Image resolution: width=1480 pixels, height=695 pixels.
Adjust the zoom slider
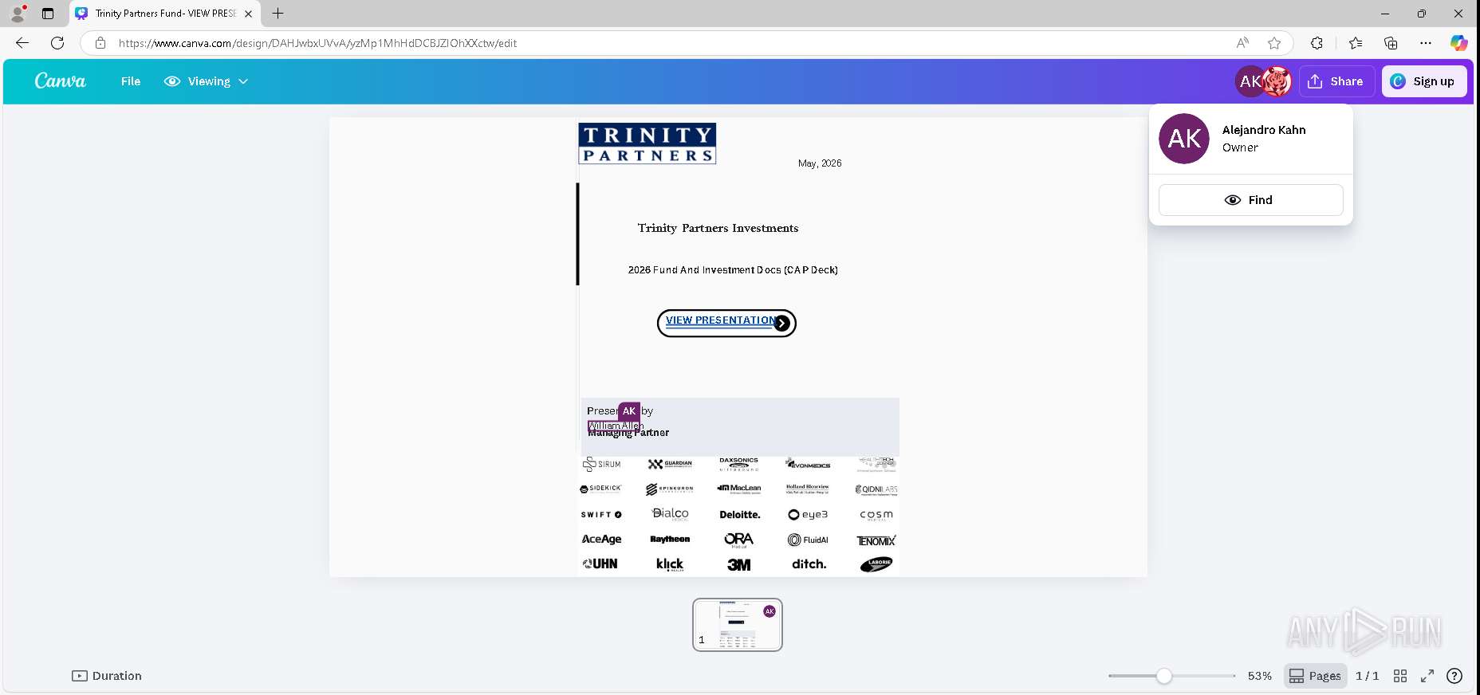[1164, 676]
